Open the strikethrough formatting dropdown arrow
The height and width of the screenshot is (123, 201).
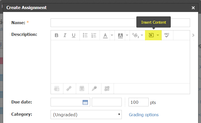click(142, 35)
